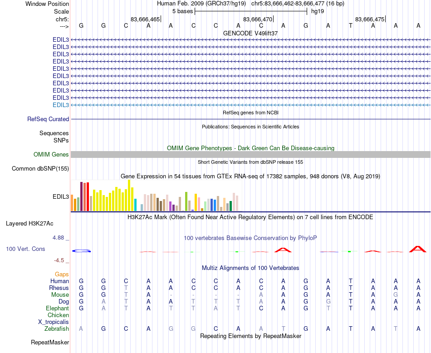Click the Window Position label
This screenshot has height=353, width=431.
coord(47,4)
